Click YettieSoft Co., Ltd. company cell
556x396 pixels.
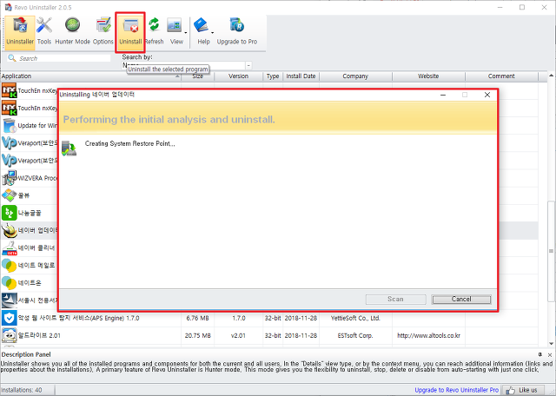point(355,318)
